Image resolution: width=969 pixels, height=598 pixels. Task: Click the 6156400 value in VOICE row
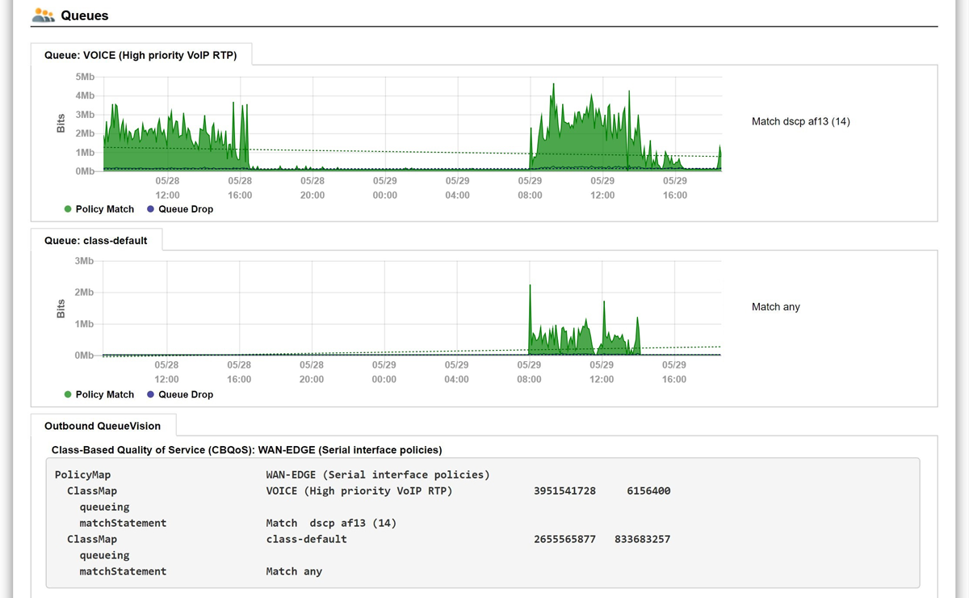(648, 491)
